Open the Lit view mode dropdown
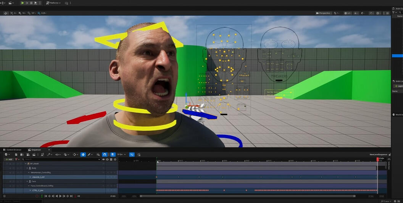Image resolution: width=403 pixels, height=203 pixels. 348,13
